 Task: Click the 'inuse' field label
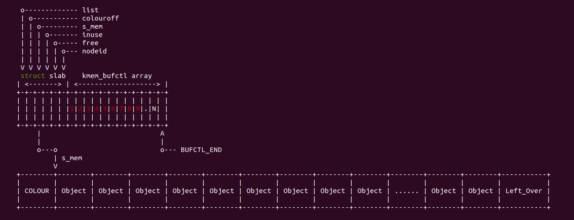pyautogui.click(x=92, y=35)
